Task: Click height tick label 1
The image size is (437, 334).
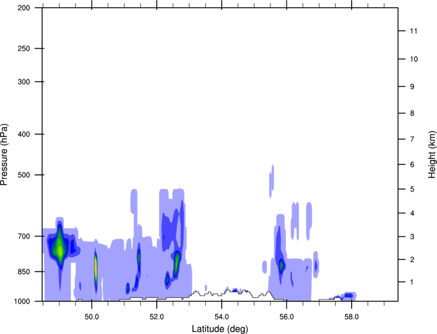Action: coord(412,282)
